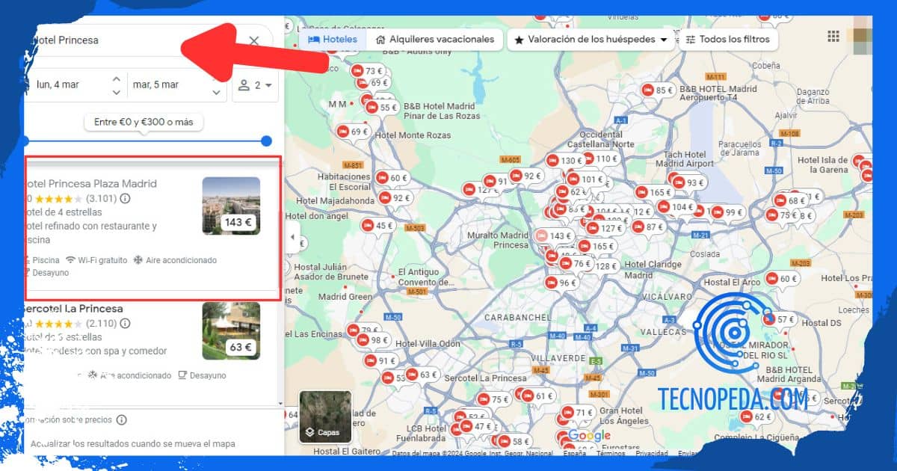Open the Google apps grid

pos(833,36)
